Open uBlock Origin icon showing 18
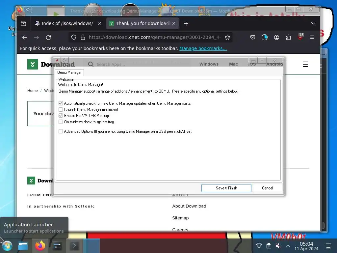 [x=300, y=37]
